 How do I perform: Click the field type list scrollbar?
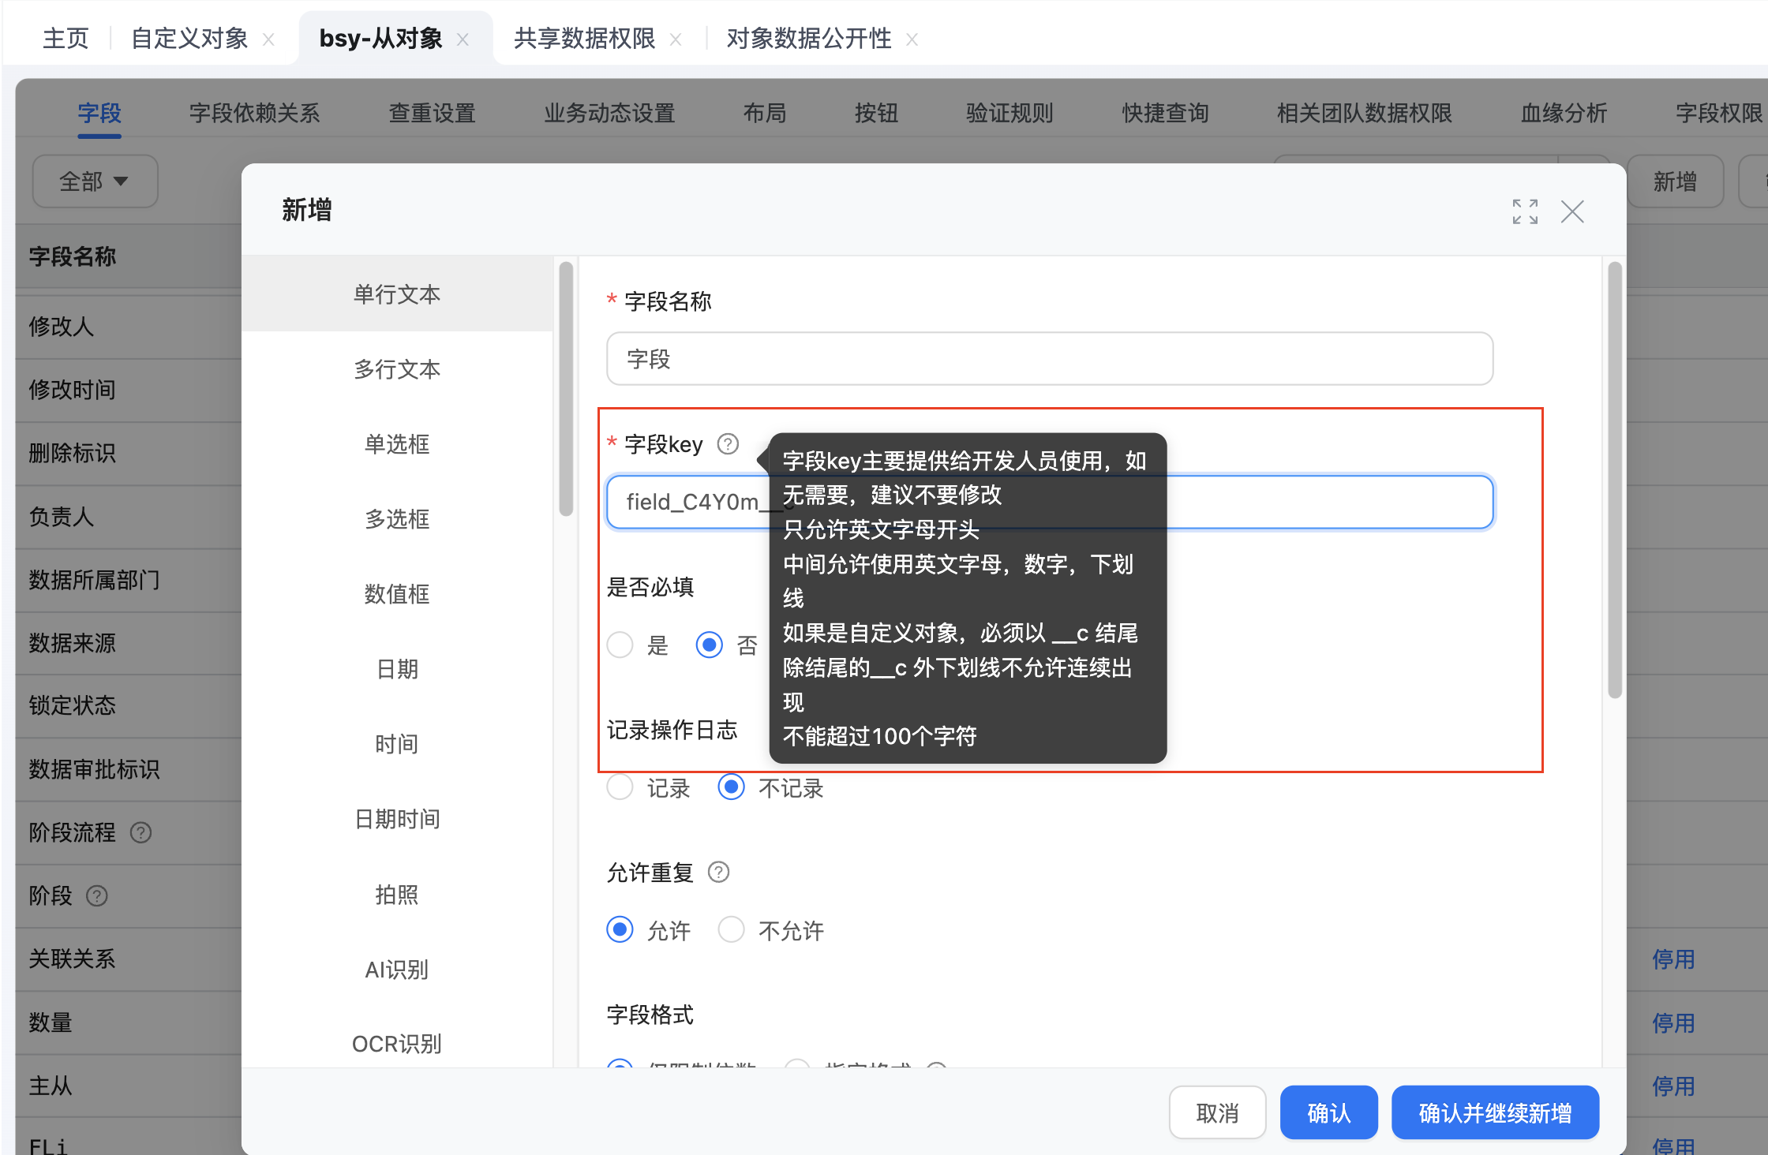(565, 389)
